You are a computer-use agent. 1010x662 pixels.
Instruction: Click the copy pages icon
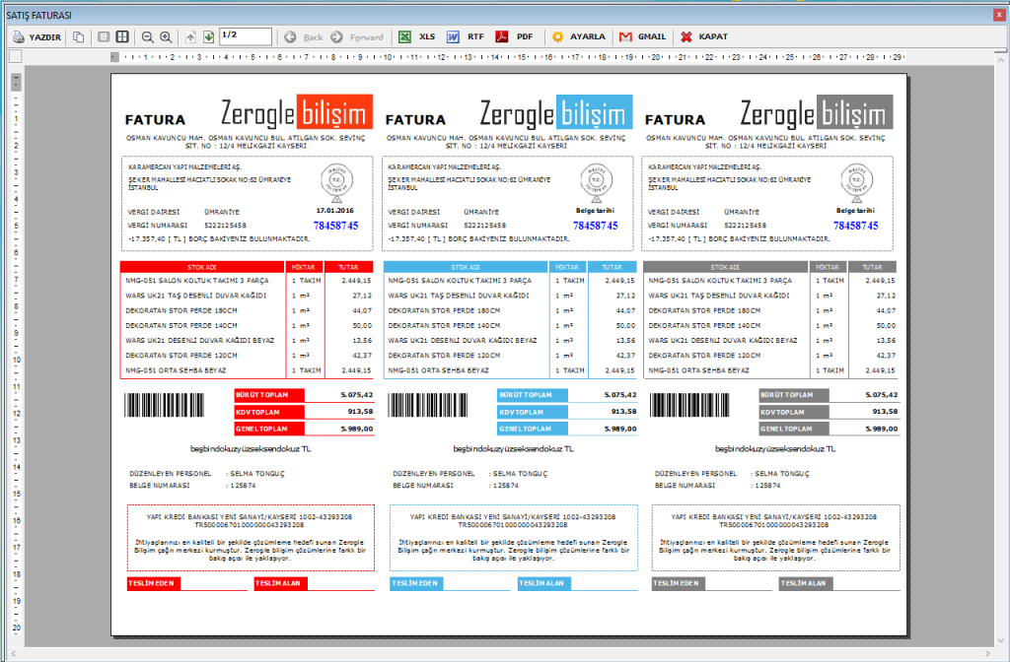(79, 36)
